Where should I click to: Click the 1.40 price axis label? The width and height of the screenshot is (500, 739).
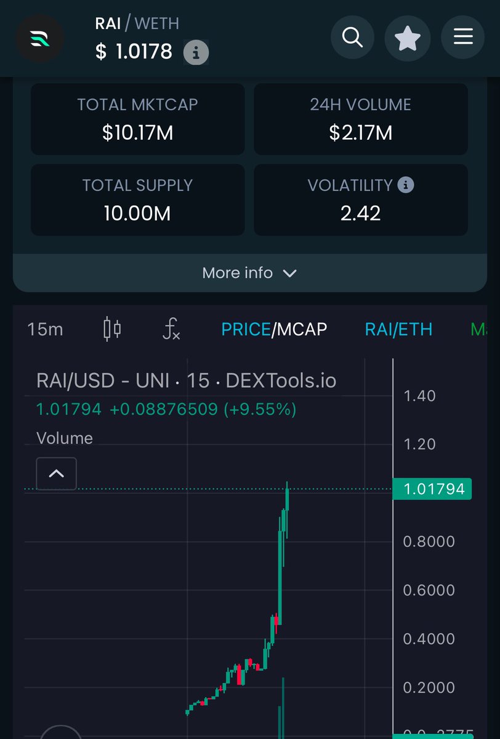419,396
